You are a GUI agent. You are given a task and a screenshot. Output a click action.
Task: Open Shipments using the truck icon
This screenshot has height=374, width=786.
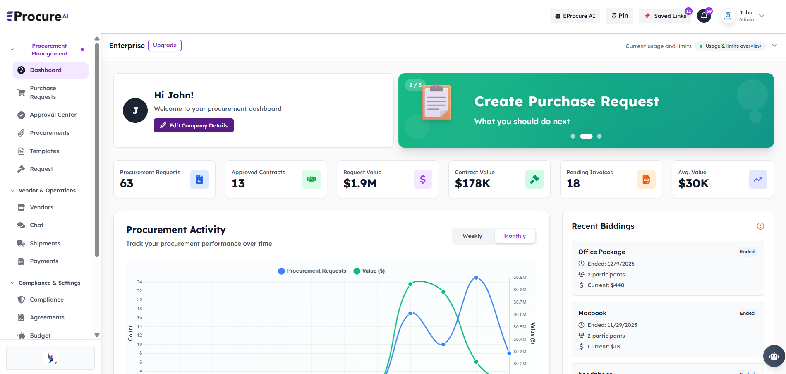click(x=21, y=243)
